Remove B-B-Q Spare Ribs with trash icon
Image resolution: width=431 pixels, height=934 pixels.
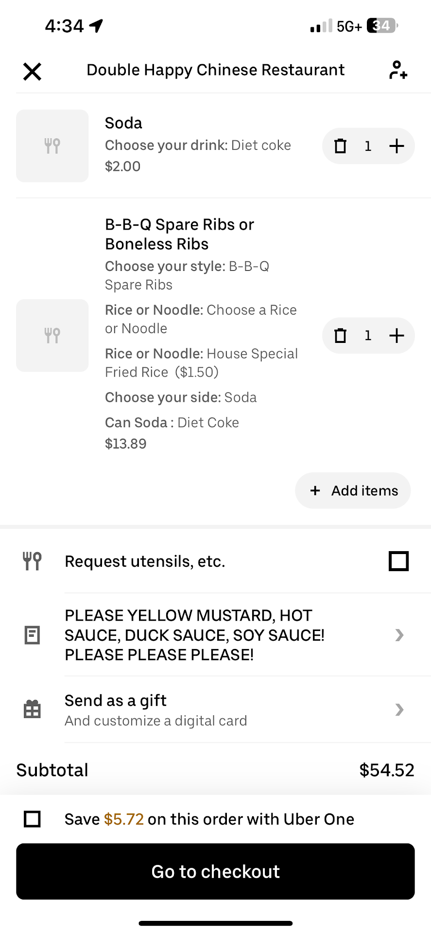click(x=340, y=336)
